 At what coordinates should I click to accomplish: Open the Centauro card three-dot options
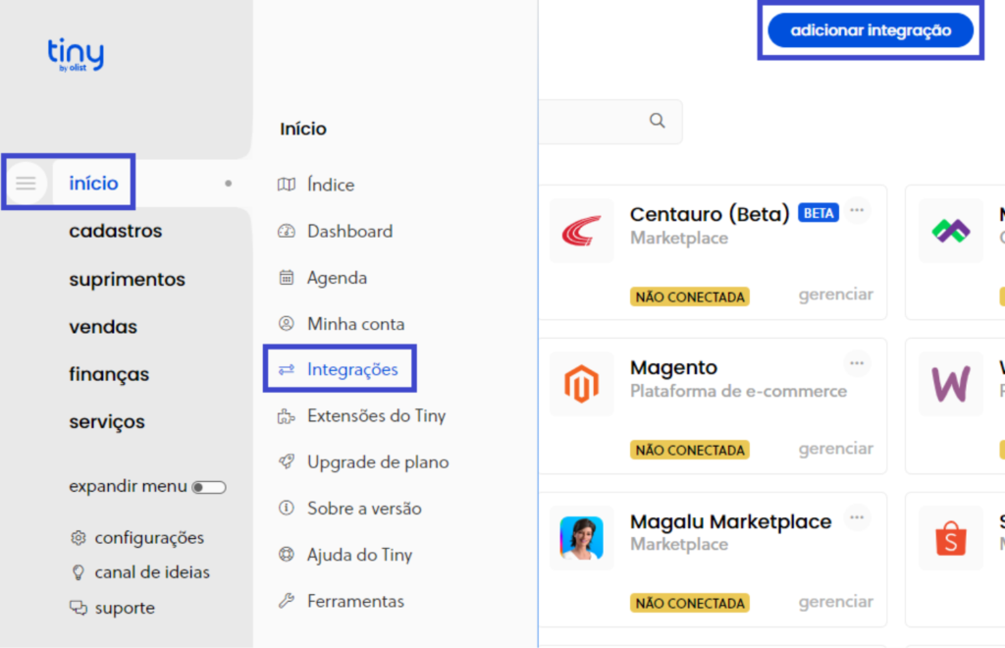(x=858, y=210)
